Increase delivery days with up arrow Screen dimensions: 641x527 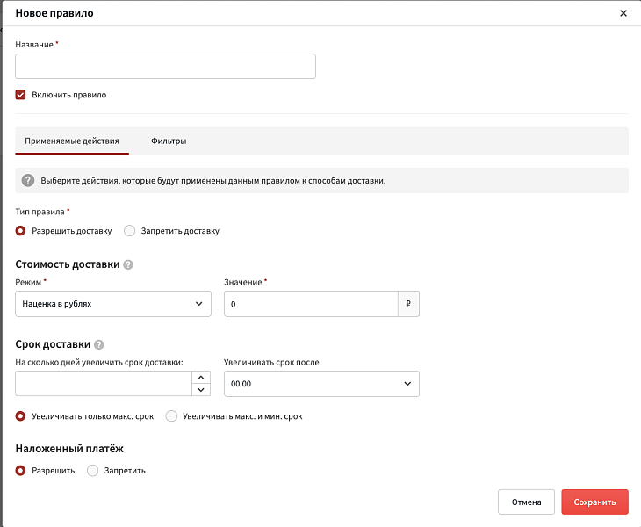click(202, 377)
